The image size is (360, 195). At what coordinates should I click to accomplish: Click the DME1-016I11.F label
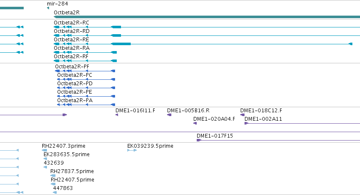135,111
